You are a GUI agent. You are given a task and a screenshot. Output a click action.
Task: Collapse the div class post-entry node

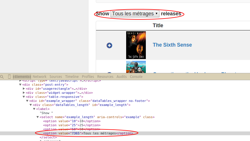click(20, 85)
